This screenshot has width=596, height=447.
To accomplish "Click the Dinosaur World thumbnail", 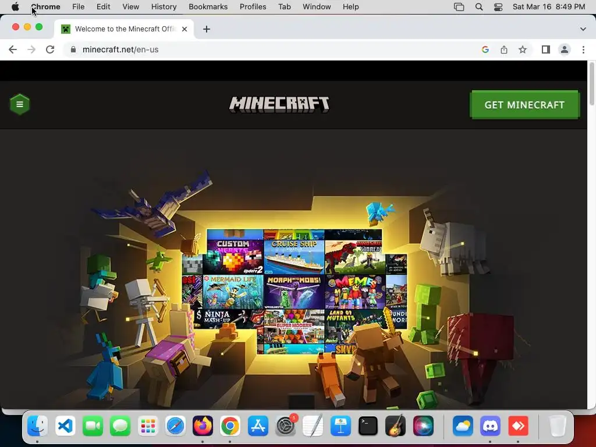I will tap(355, 257).
